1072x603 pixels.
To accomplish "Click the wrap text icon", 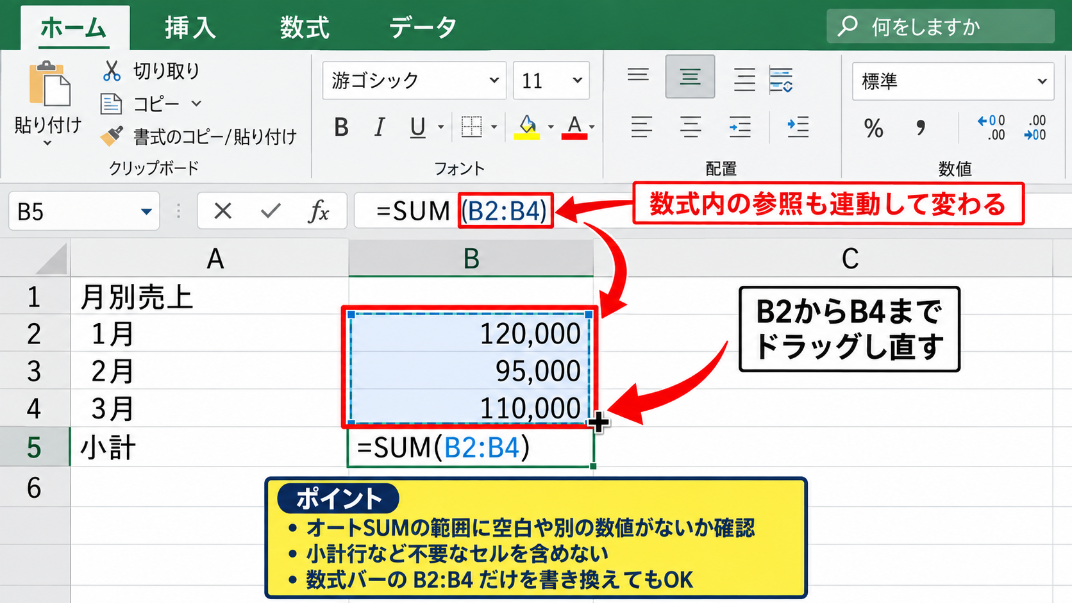I will (x=781, y=79).
